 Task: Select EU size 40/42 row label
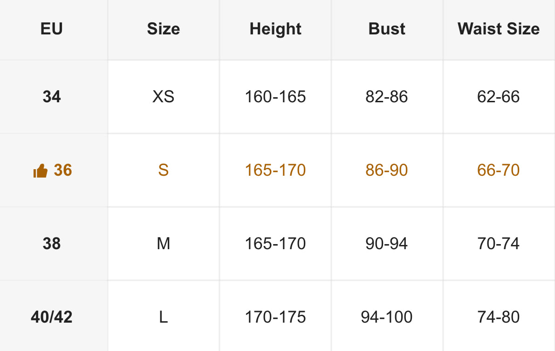click(x=52, y=317)
